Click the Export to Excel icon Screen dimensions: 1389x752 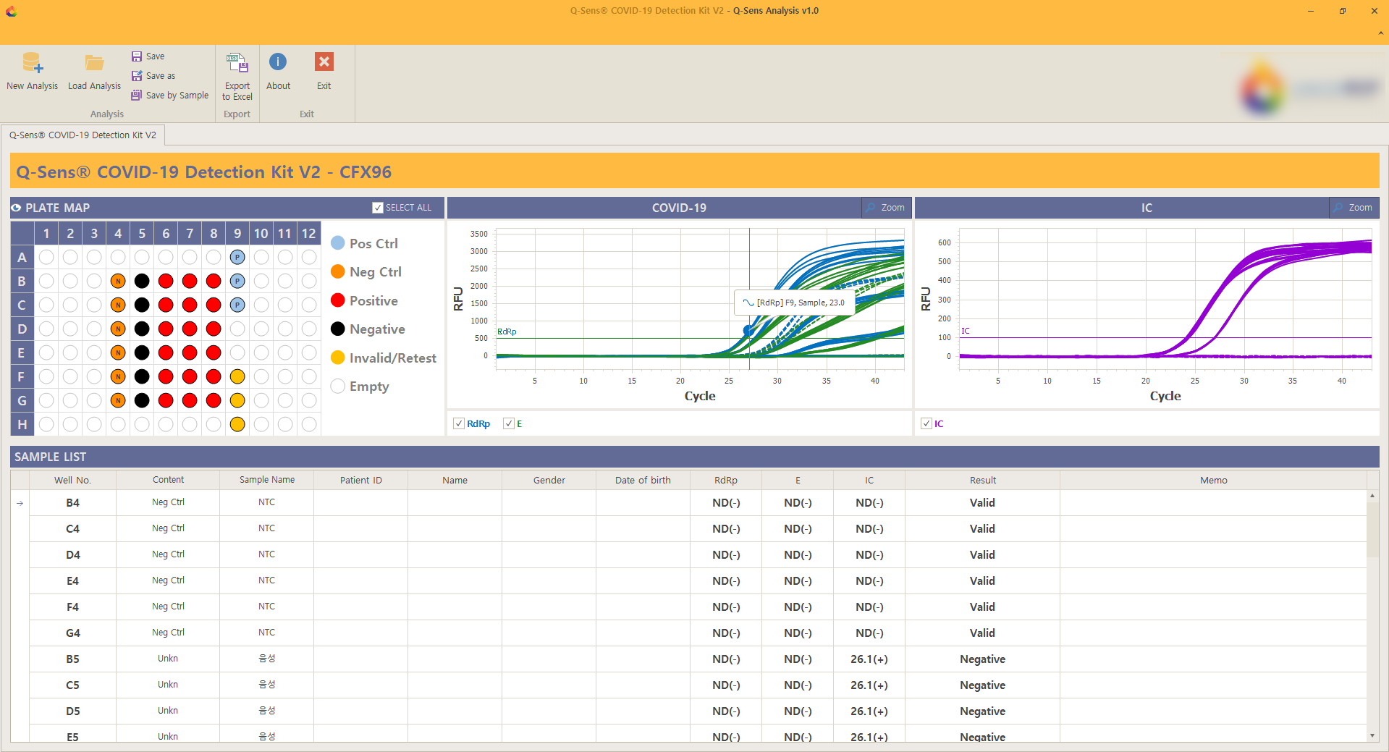pyautogui.click(x=237, y=64)
